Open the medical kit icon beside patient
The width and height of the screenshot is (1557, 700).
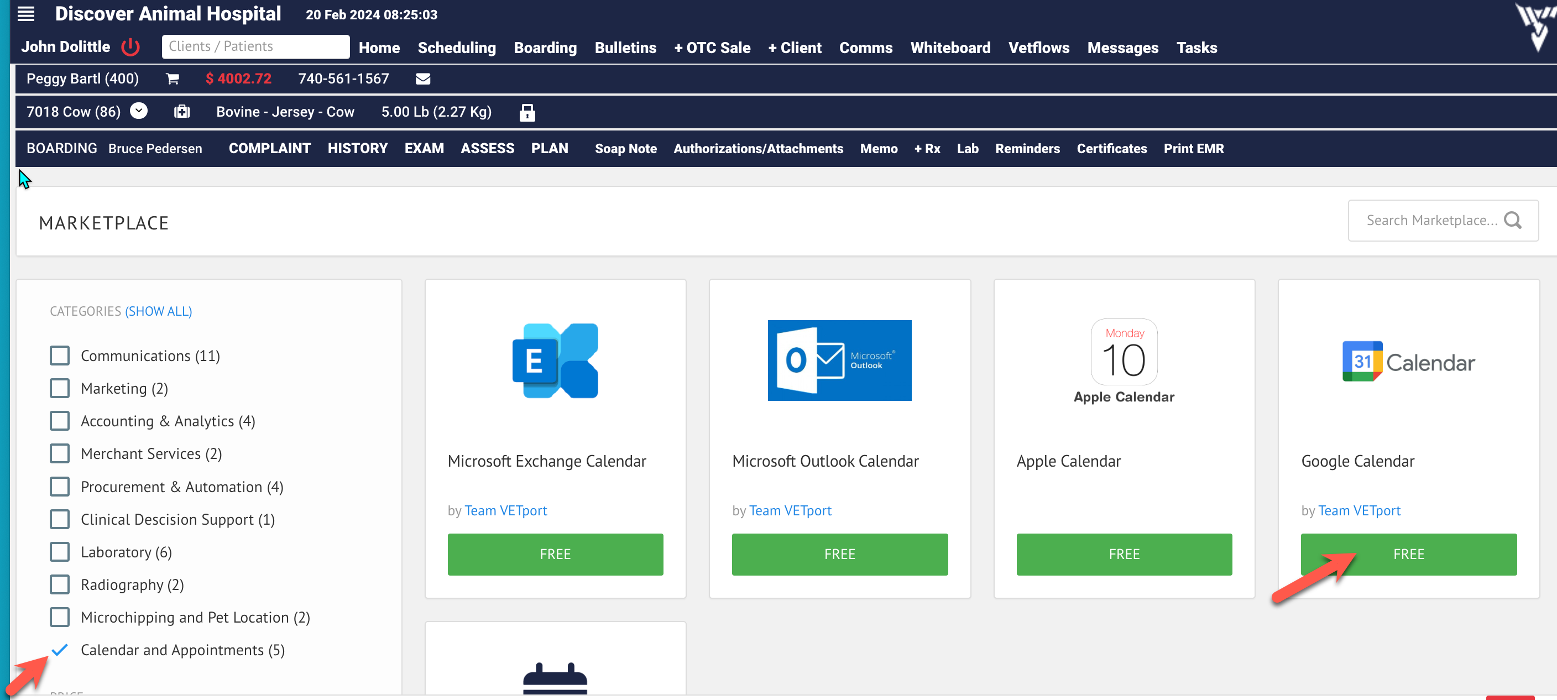click(x=182, y=112)
